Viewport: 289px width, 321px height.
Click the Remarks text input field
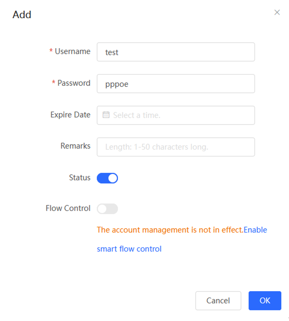click(176, 147)
